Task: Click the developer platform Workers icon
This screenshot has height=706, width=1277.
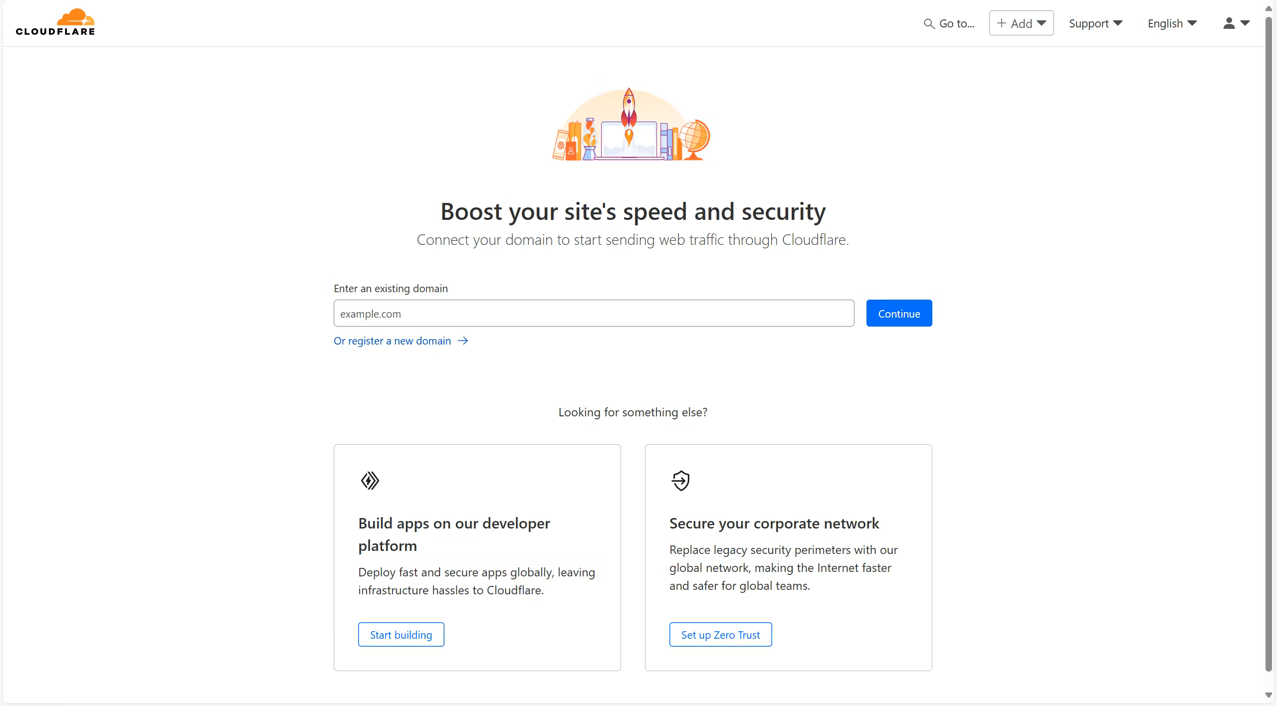Action: click(370, 481)
